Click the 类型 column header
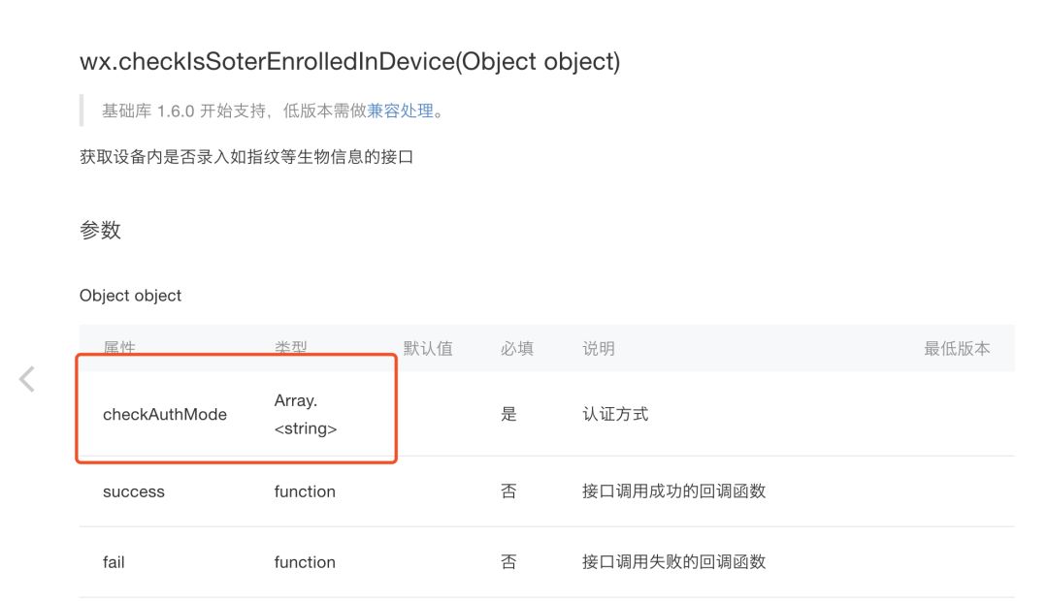 pyautogui.click(x=290, y=348)
